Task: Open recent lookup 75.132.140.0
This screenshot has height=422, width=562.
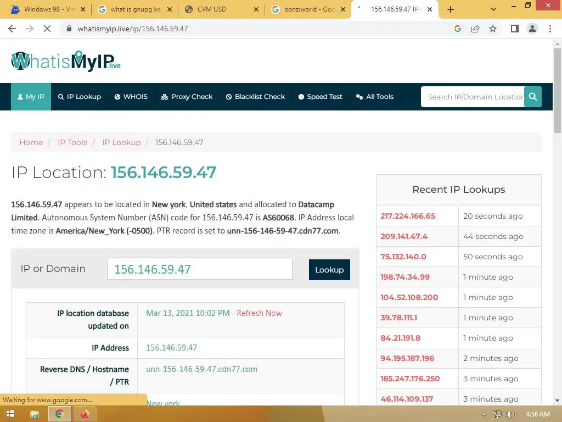Action: click(403, 257)
